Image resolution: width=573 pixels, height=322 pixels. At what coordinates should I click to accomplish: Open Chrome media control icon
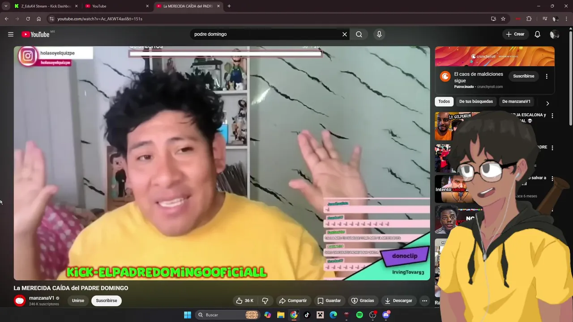pos(545,19)
